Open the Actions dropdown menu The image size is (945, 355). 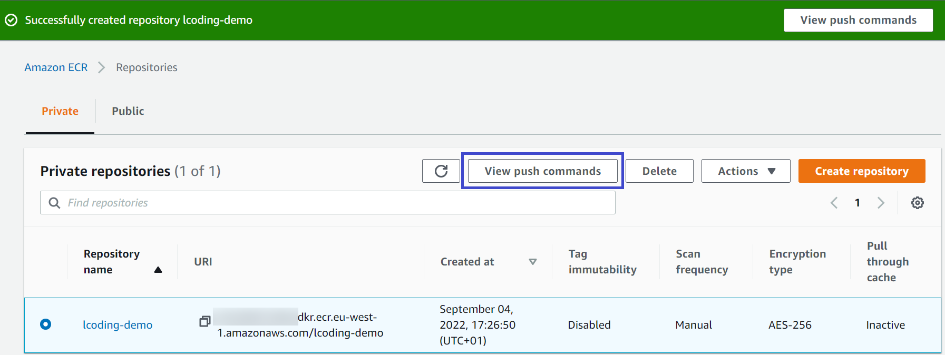(x=746, y=171)
